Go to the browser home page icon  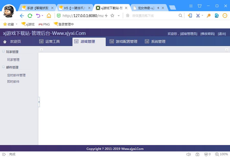point(49,16)
